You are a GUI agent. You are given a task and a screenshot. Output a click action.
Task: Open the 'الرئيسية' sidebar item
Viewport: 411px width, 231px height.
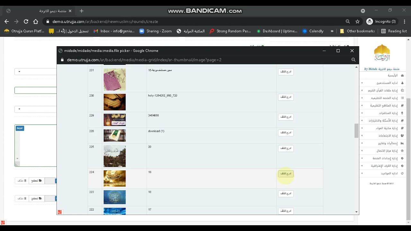[x=392, y=75]
